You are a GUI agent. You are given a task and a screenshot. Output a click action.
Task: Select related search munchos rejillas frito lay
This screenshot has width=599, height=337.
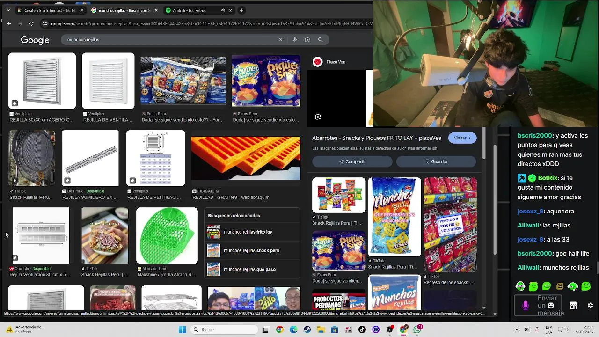coord(253,232)
